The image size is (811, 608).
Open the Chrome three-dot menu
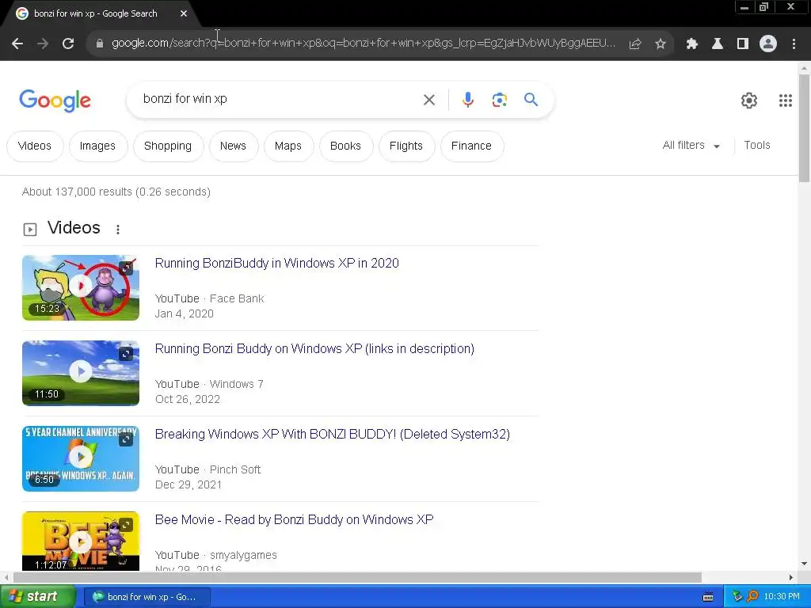tap(794, 44)
